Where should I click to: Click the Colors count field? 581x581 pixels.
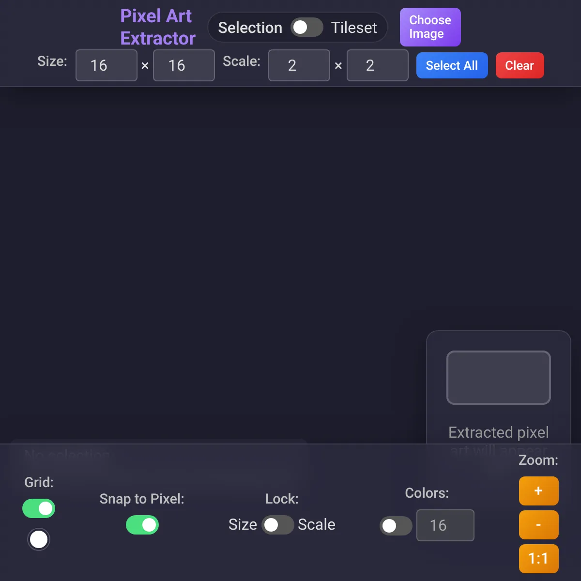point(445,525)
